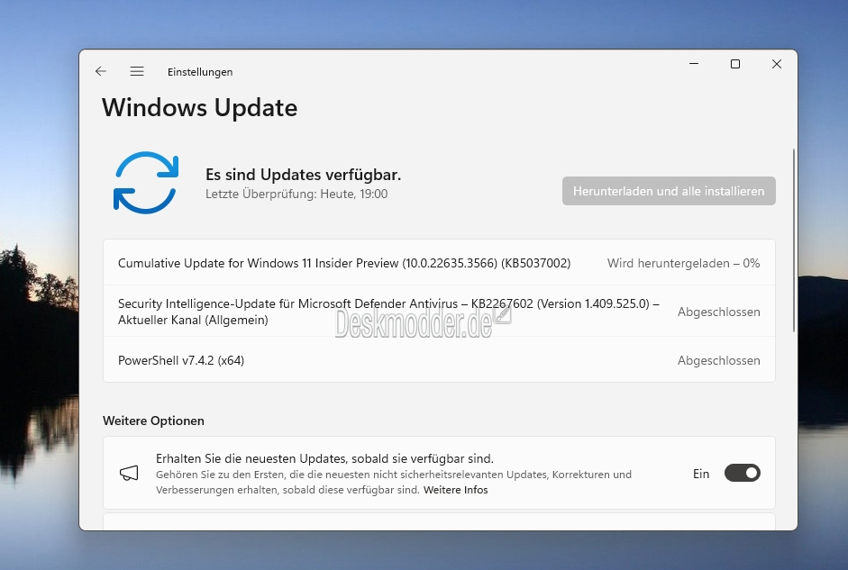Open the hamburger navigation menu
Viewport: 848px width, 570px height.
click(137, 71)
